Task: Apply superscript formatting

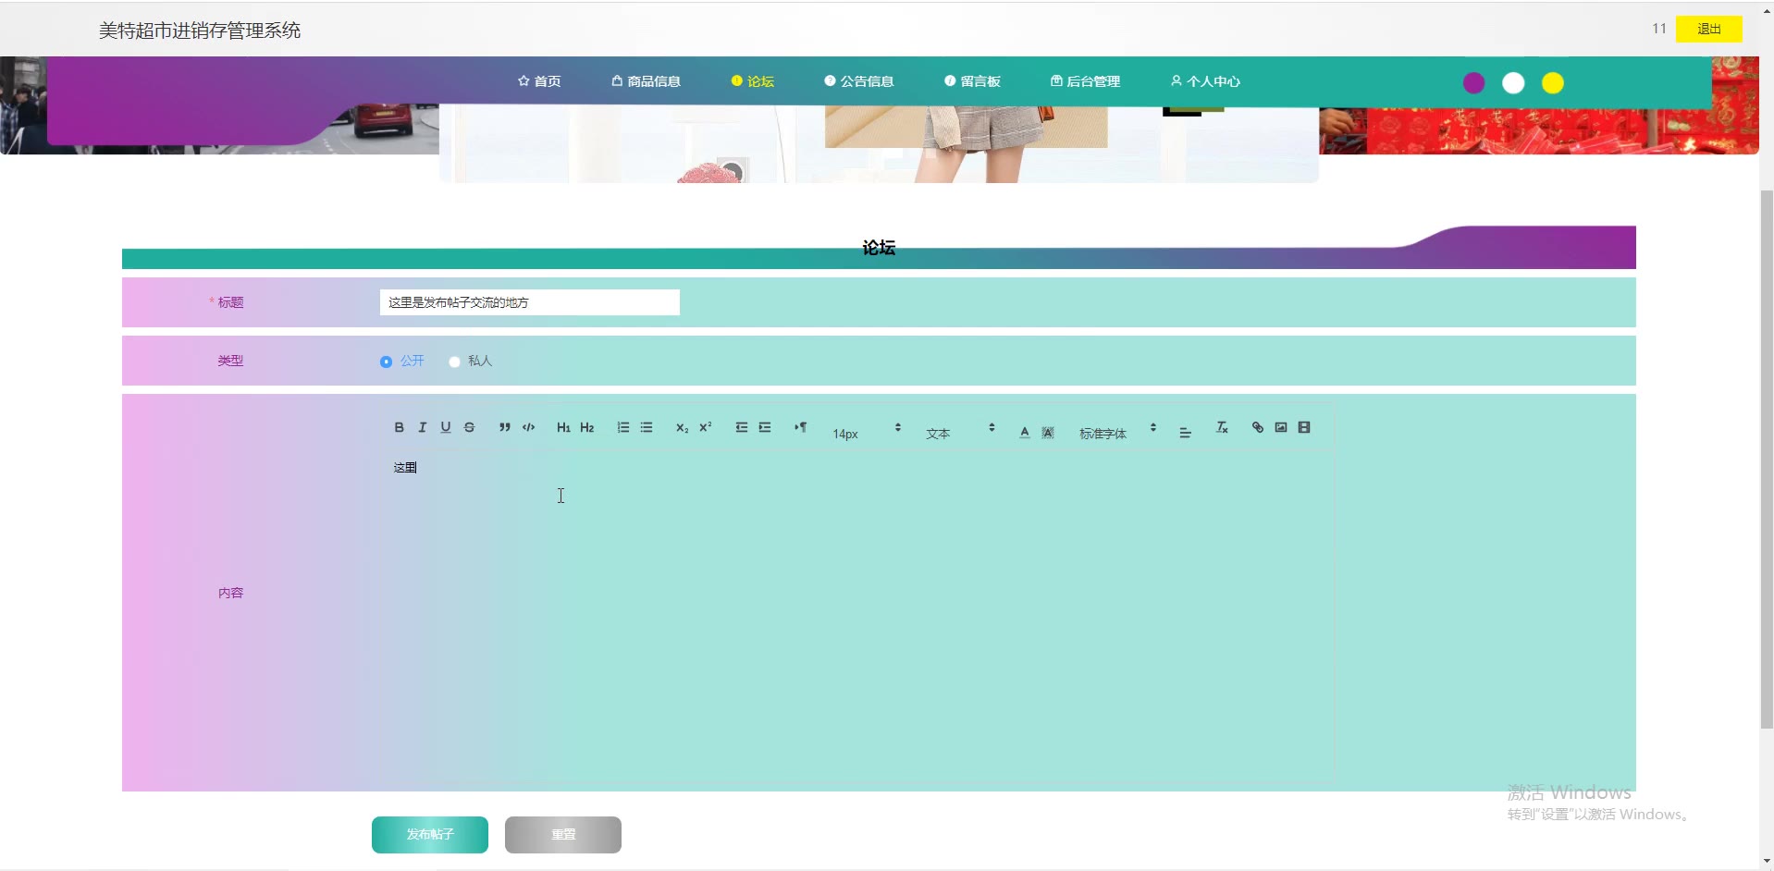Action: tap(706, 427)
